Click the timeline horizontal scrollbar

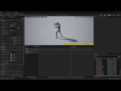(x=66, y=77)
